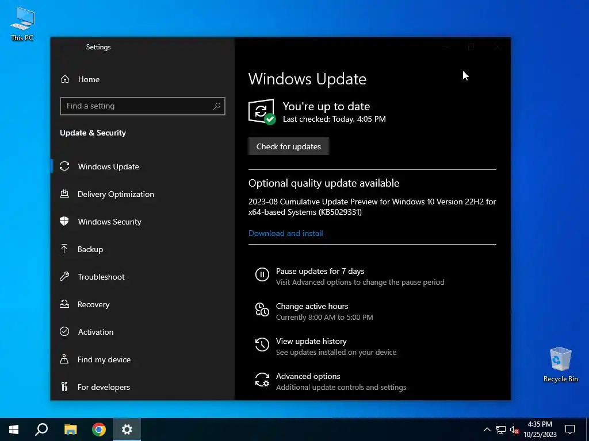
Task: Click the Delivery Optimization sidebar icon
Action: pyautogui.click(x=64, y=194)
